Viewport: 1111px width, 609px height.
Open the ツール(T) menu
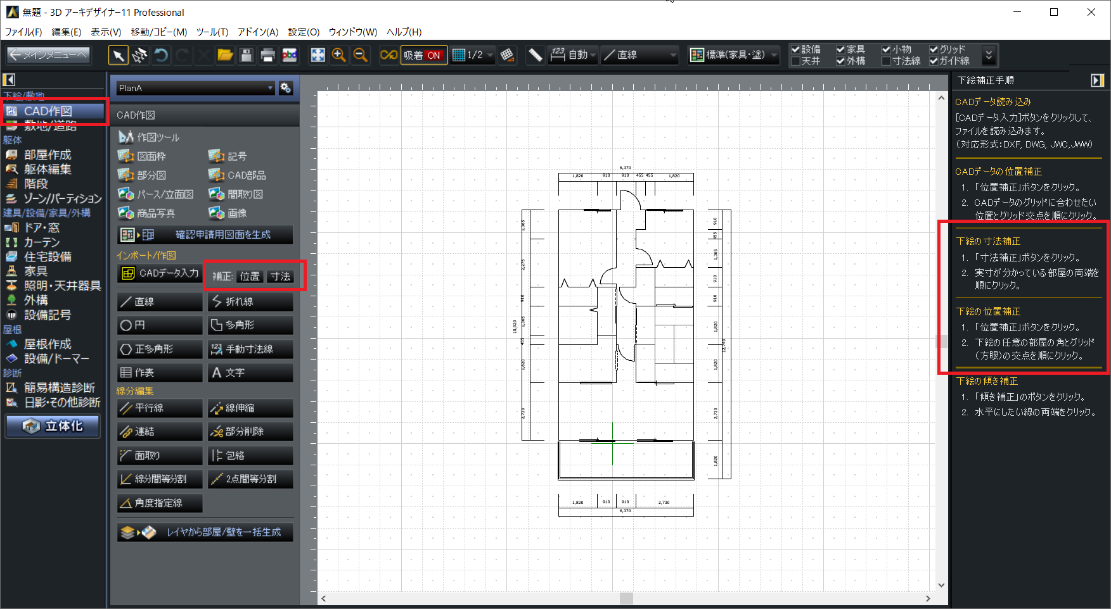(212, 32)
